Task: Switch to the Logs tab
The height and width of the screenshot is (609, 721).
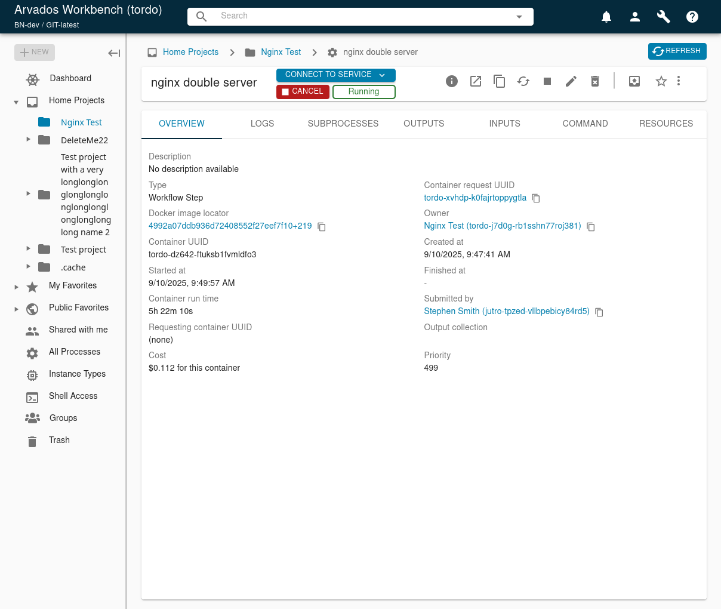Action: click(262, 124)
